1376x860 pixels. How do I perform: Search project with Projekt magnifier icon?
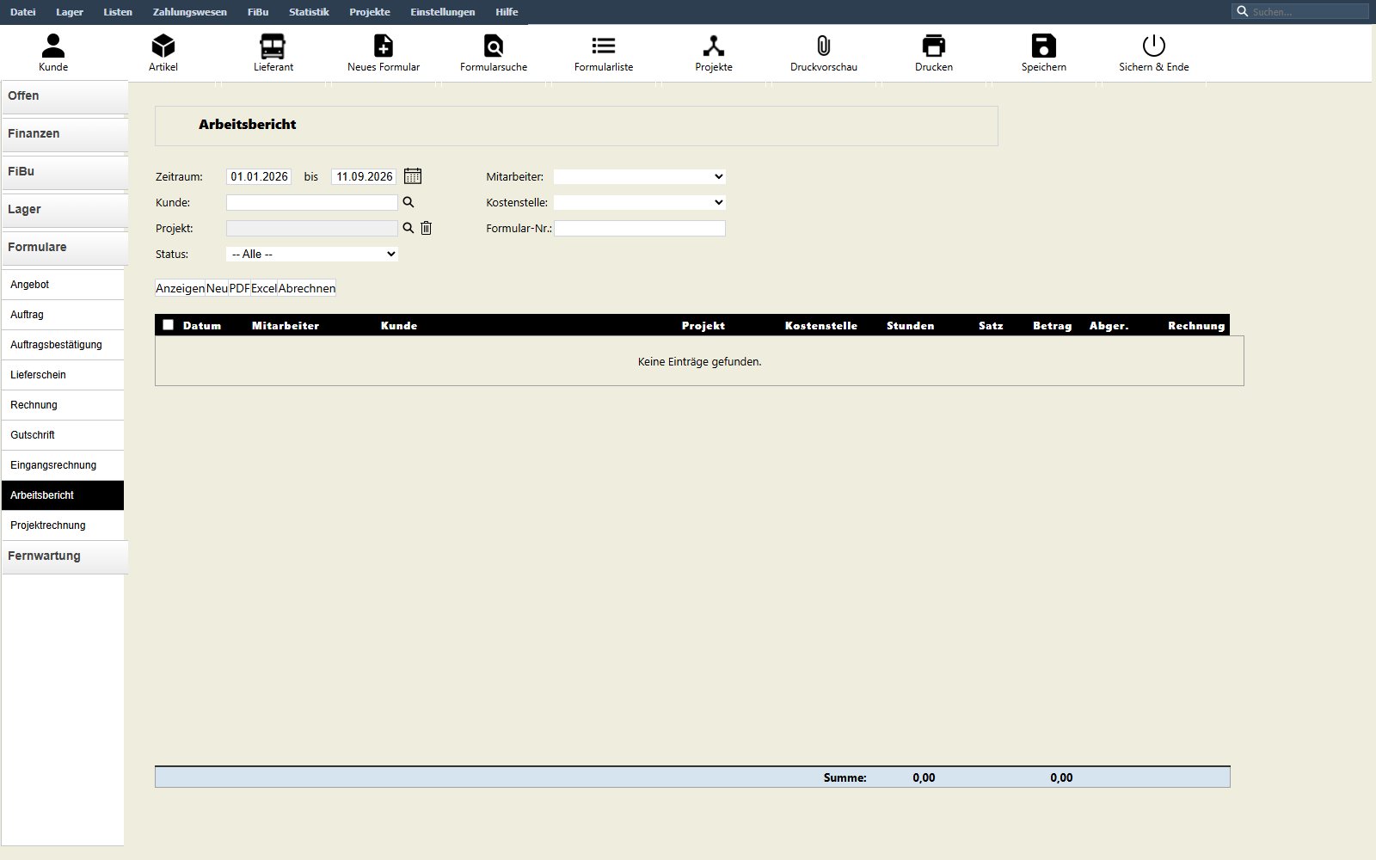coord(408,228)
